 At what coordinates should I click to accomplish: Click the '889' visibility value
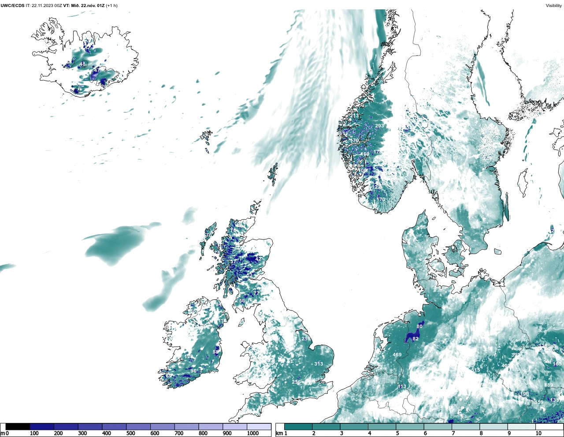[x=549, y=385]
